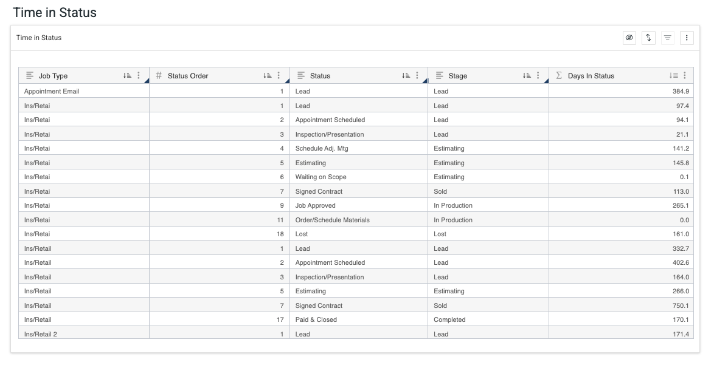Screen dimensions: 714x365
Task: Click the Paid & Closed status cell
Action: coord(359,319)
